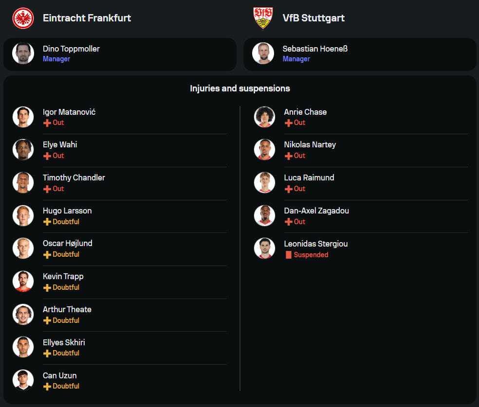The image size is (479, 407).
Task: Click the yellow doubtful cross under Can Uzun
Action: pyautogui.click(x=47, y=387)
